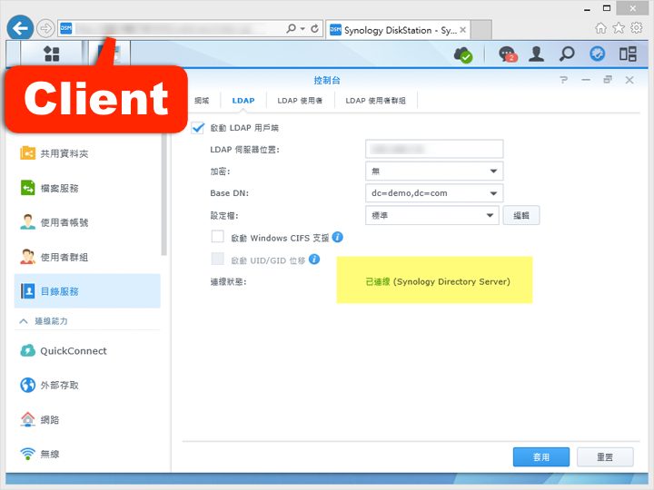654x490 pixels.
Task: Switch to the 網域 tab
Action: click(202, 101)
